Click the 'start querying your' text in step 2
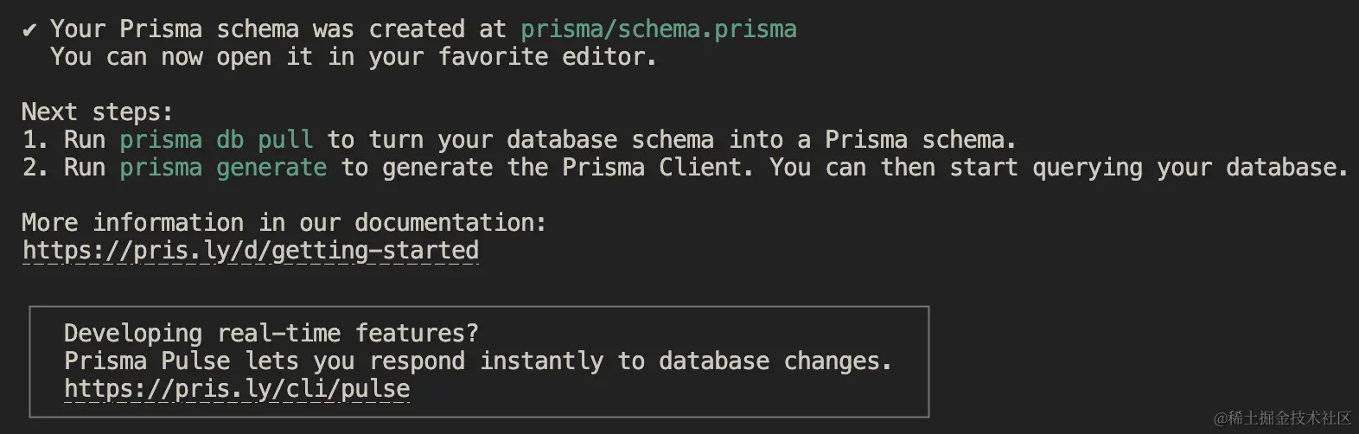The image size is (1359, 434). click(x=1081, y=168)
